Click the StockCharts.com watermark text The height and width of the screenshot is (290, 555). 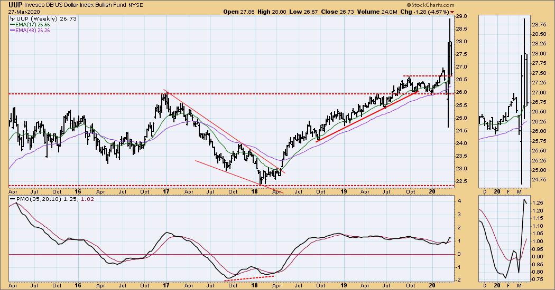(432, 5)
